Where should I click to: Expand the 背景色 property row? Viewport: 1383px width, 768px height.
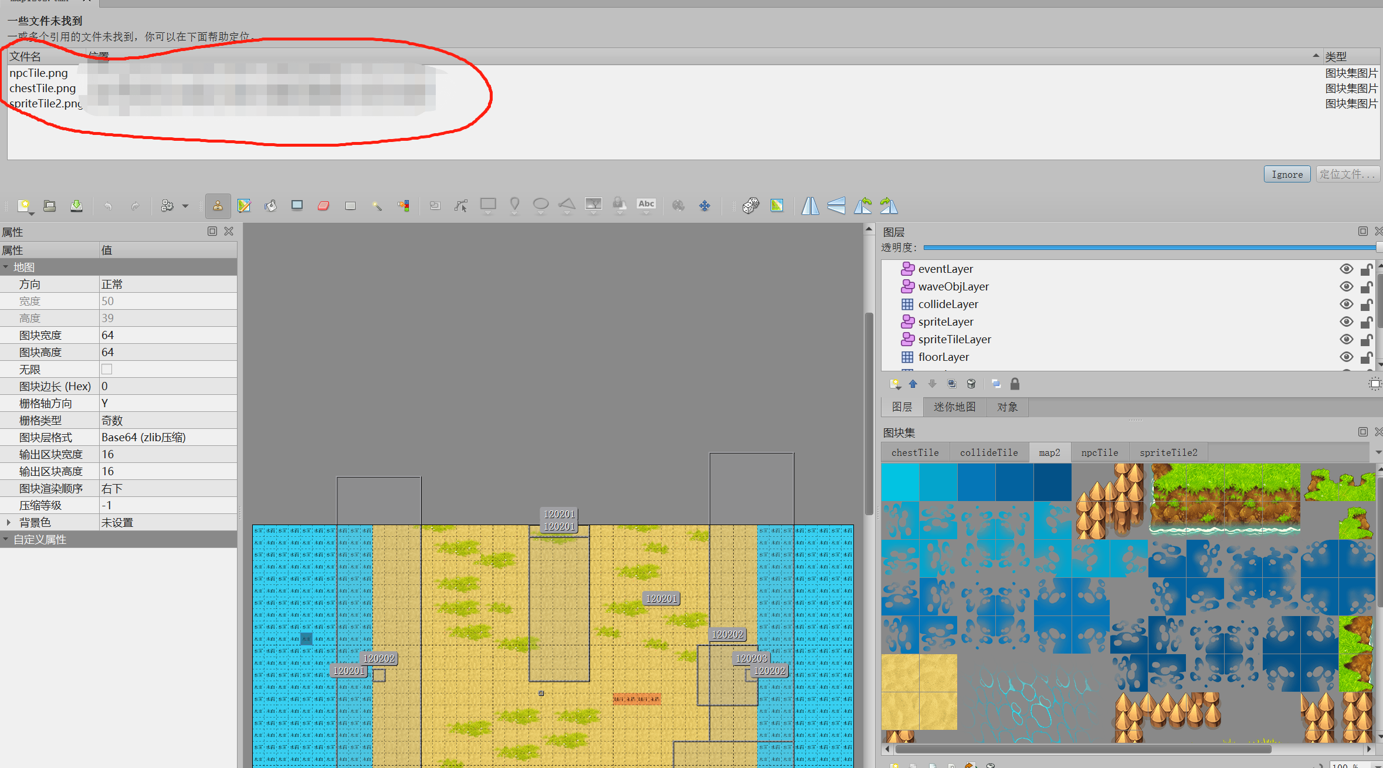pyautogui.click(x=8, y=522)
